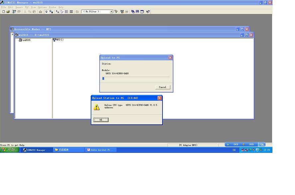Arrange windows vertically via toolbar icon
The image size is (295, 195).
click(142, 12)
